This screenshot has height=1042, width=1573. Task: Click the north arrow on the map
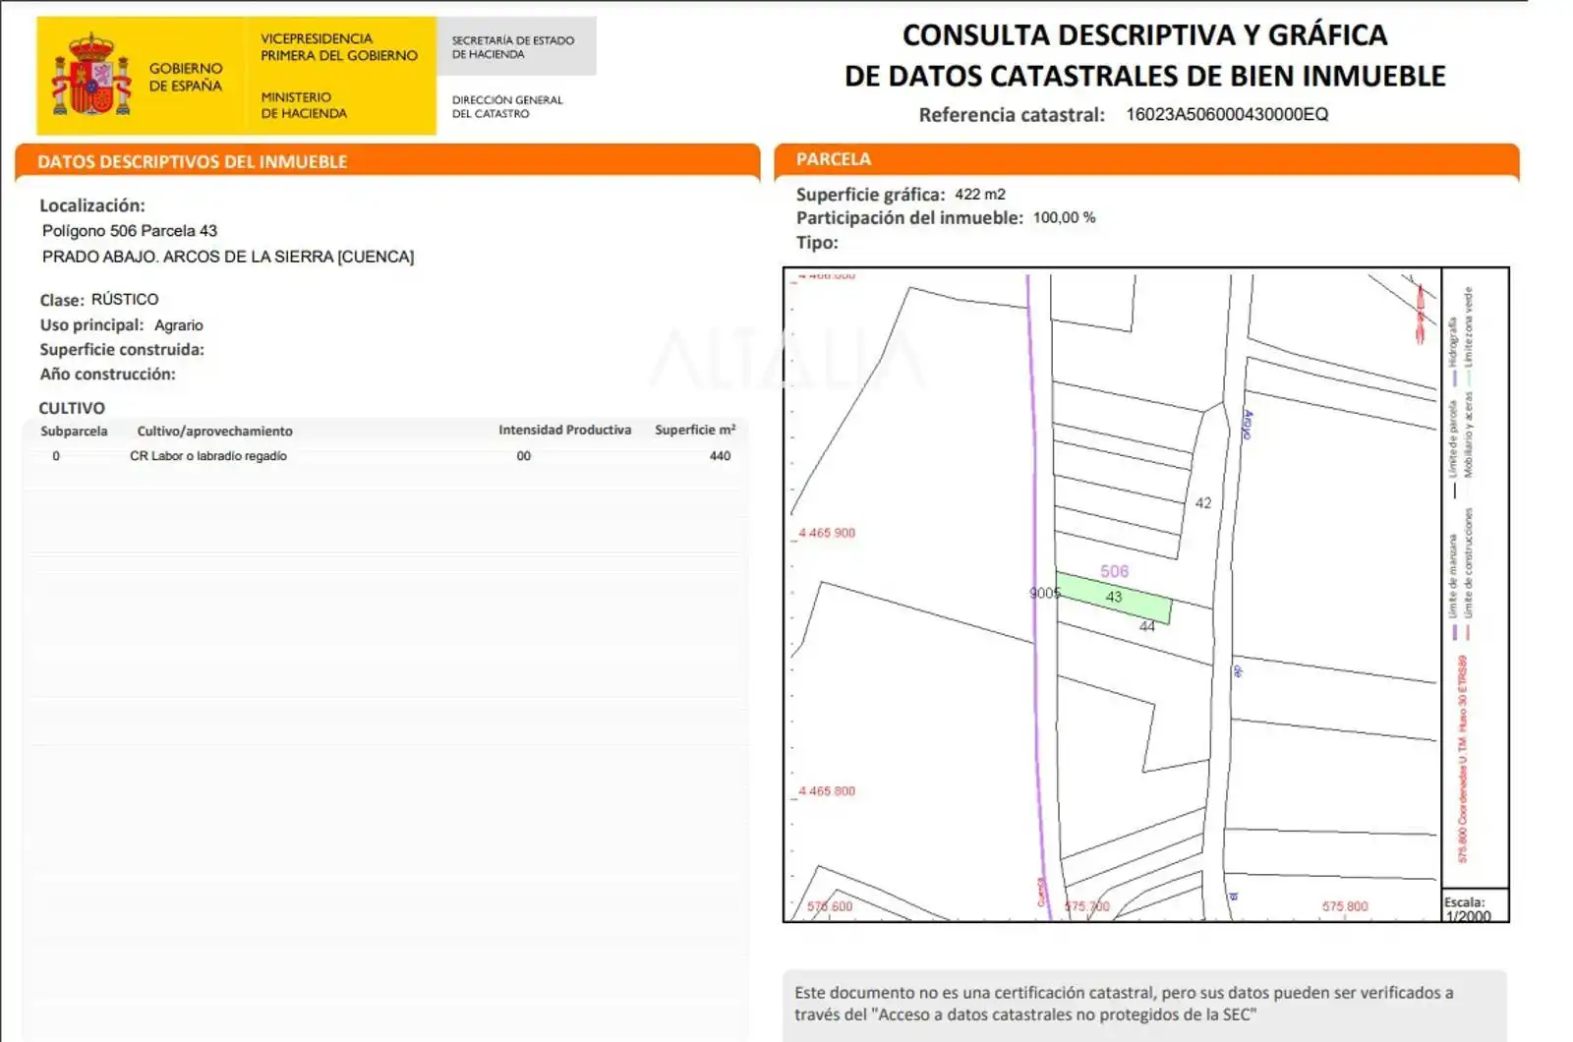pyautogui.click(x=1419, y=314)
